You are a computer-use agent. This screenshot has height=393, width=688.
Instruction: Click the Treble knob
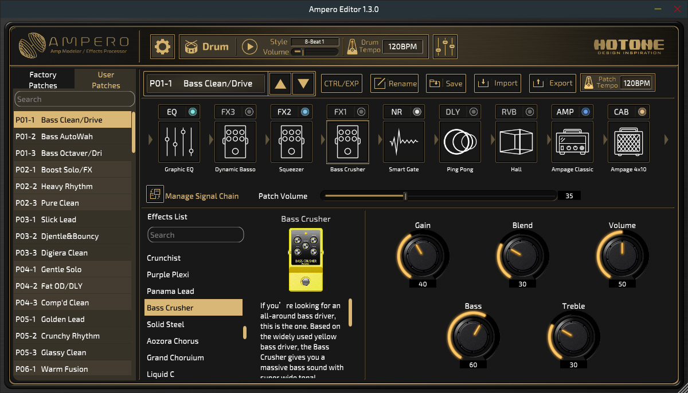[x=573, y=336]
